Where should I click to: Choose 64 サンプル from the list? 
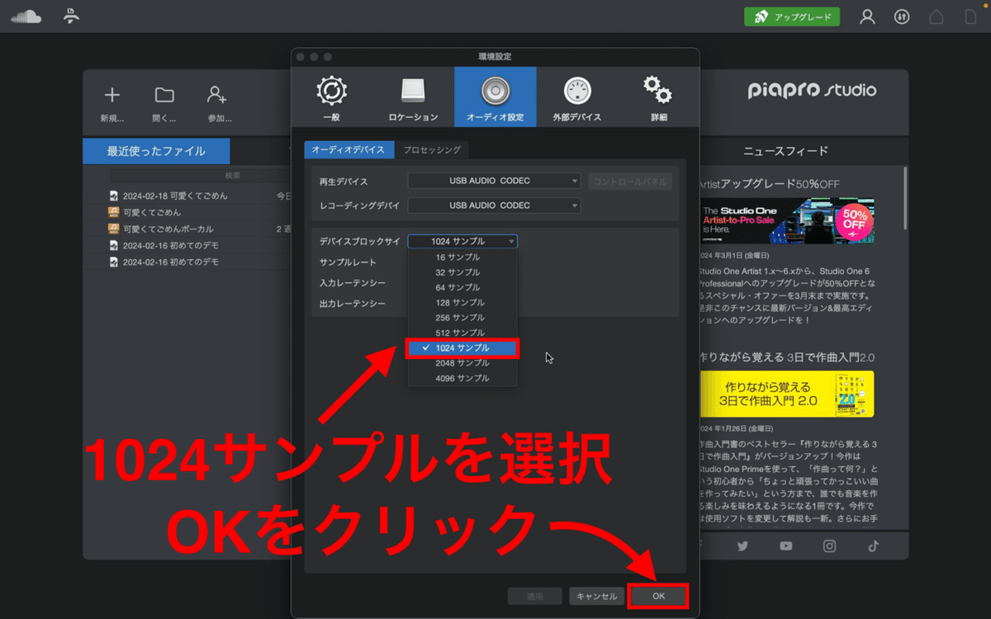pos(462,287)
